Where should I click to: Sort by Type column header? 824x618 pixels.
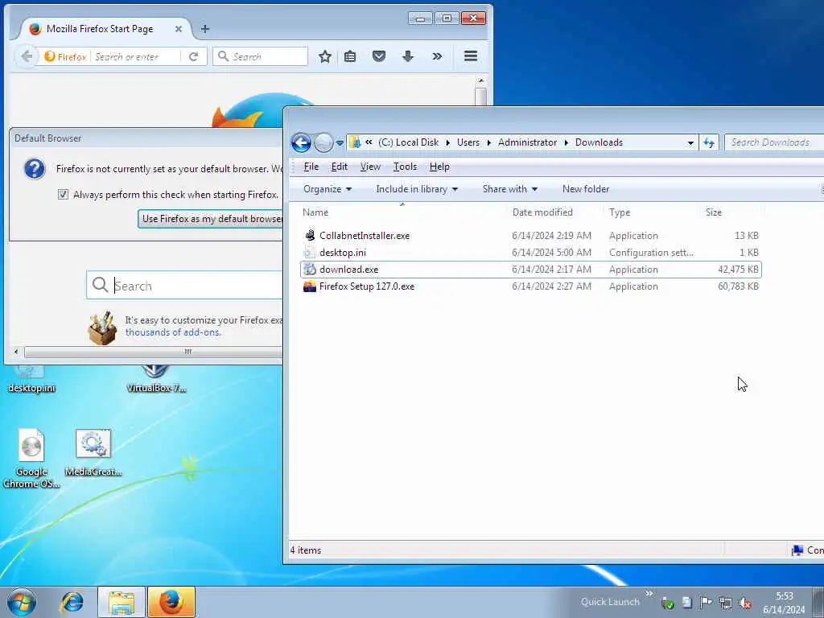652,212
